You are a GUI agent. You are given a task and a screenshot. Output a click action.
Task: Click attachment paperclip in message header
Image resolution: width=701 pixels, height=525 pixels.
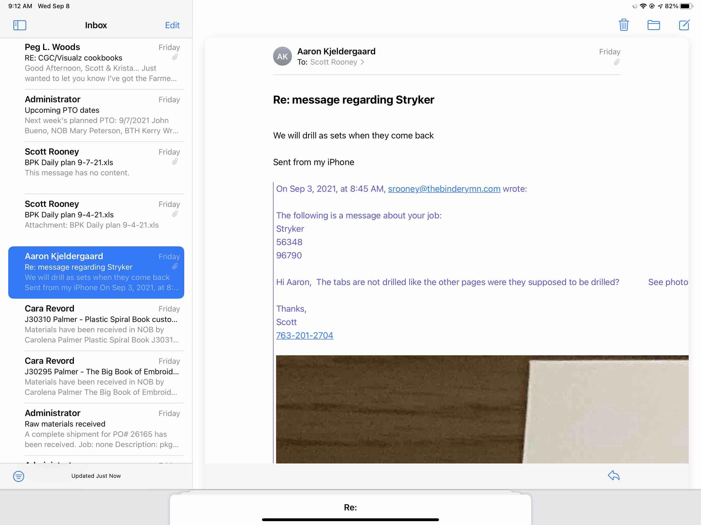(x=616, y=62)
